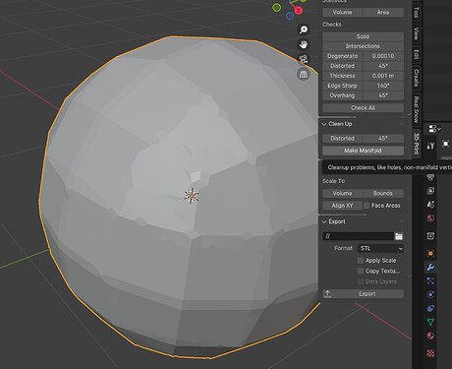Run the Degenerate check
Image resolution: width=452 pixels, height=369 pixels.
tap(343, 56)
